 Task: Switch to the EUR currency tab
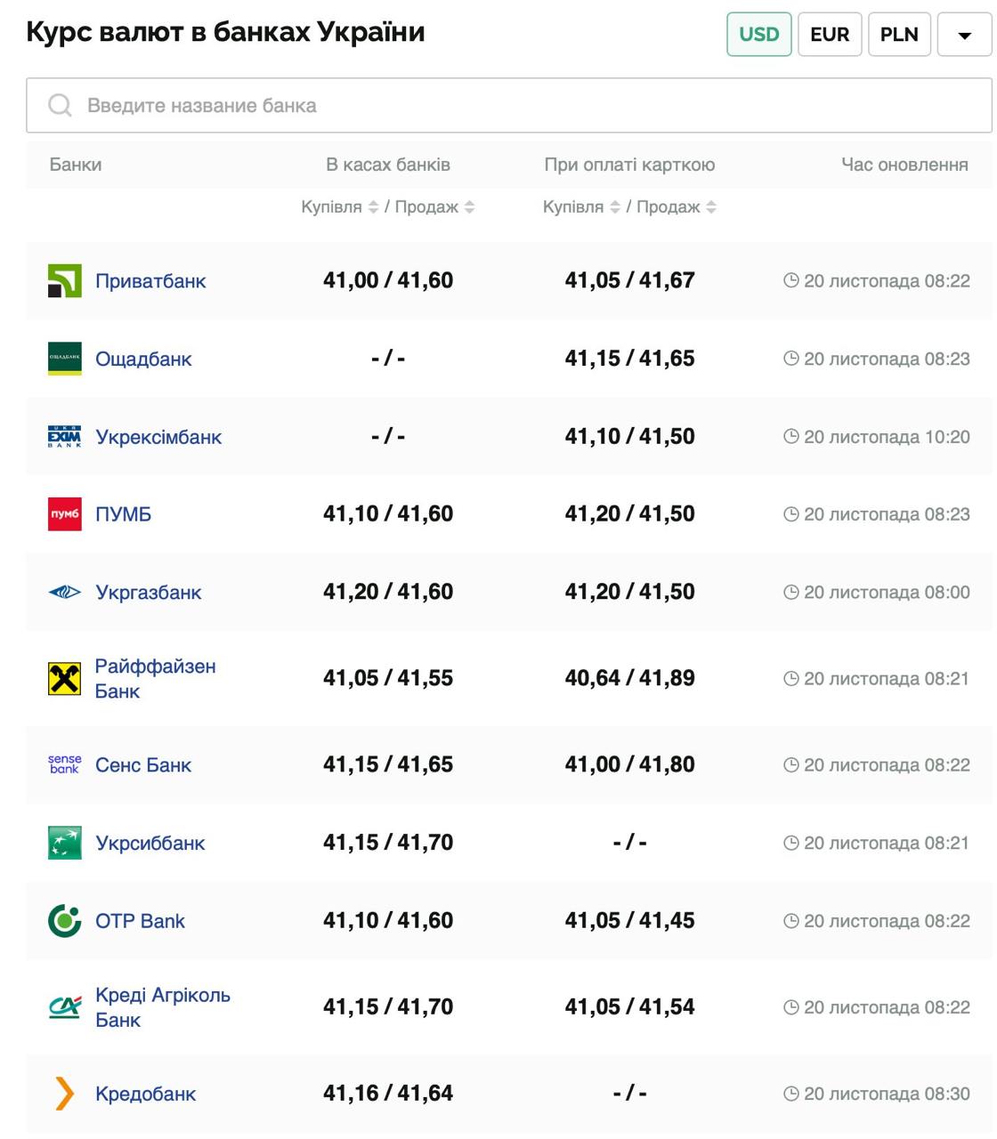[829, 35]
